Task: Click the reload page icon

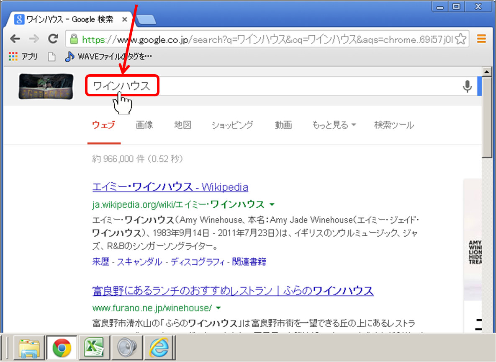Action: tap(53, 39)
